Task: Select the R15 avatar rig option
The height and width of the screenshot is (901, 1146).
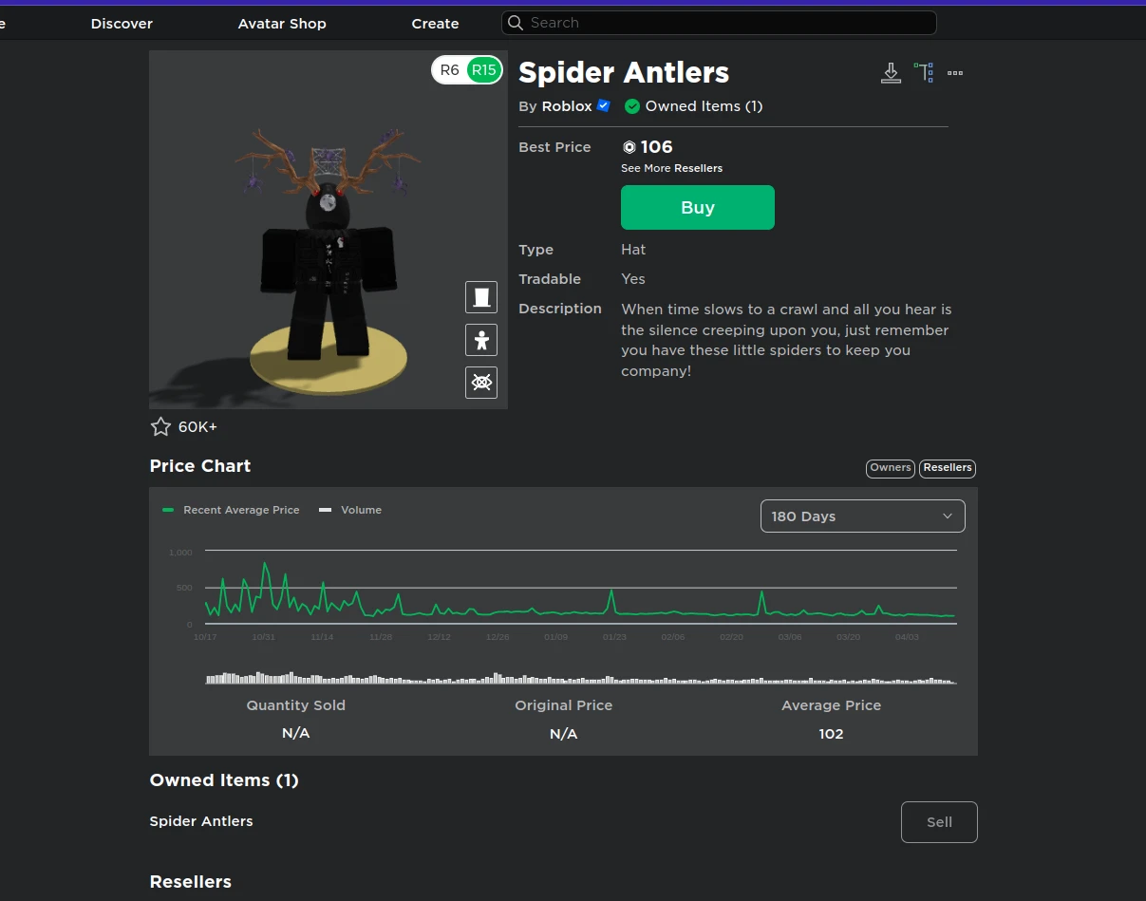Action: pos(484,70)
